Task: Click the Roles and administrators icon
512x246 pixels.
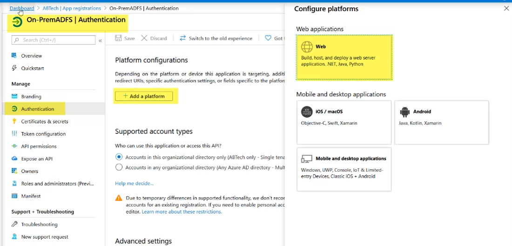Action: click(x=14, y=184)
